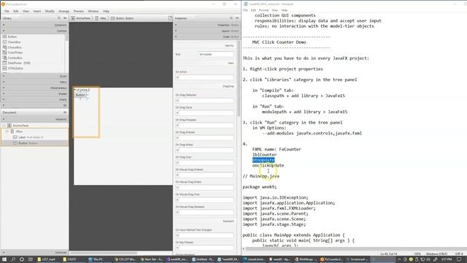This screenshot has width=467, height=263.
Task: Open the Modify menu
Action: click(x=50, y=11)
